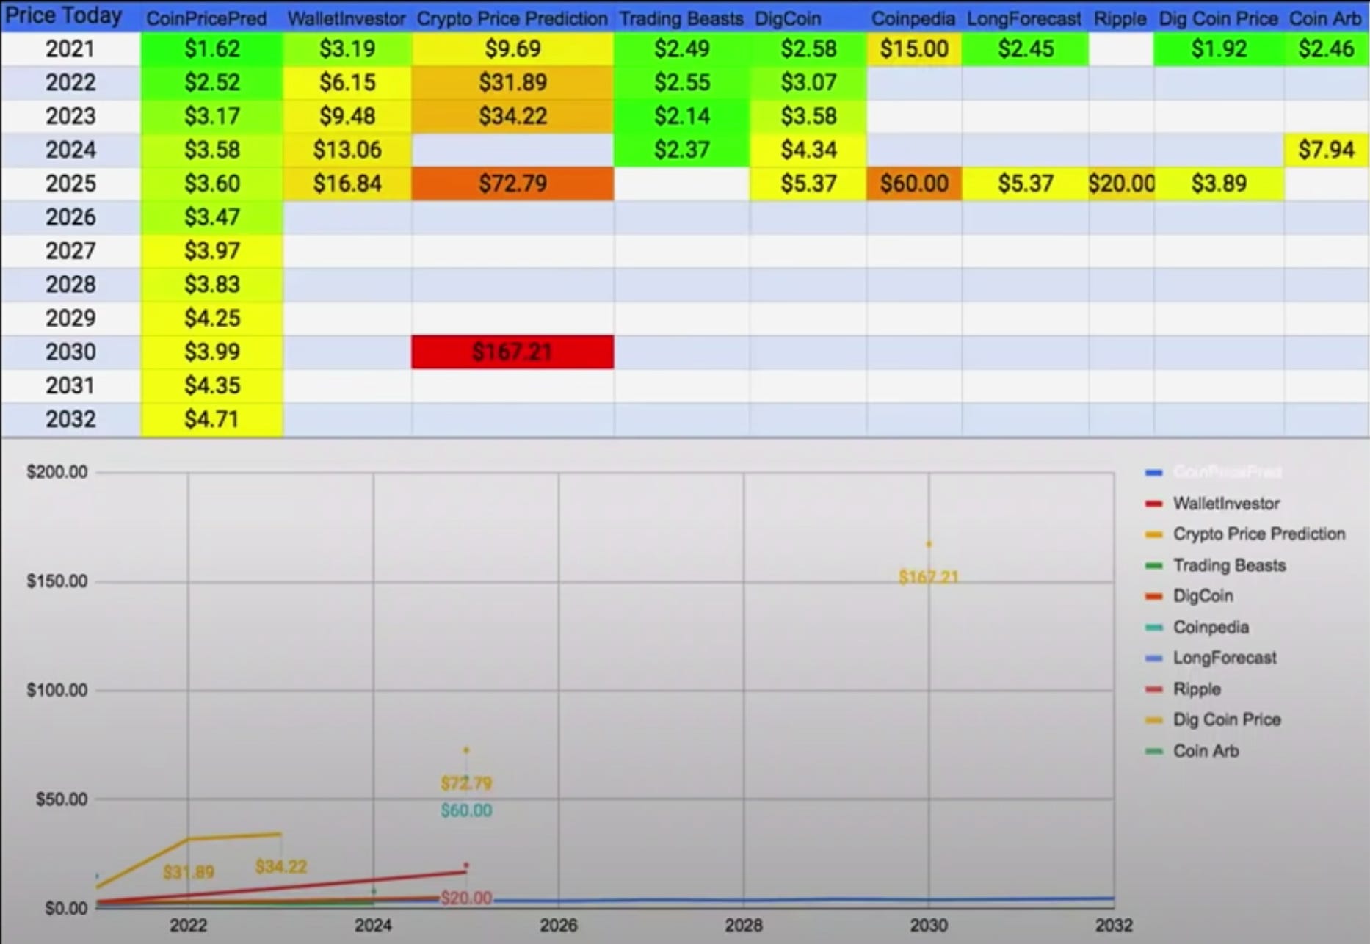Select the $1.92 cell
The width and height of the screenshot is (1370, 944).
1219,48
